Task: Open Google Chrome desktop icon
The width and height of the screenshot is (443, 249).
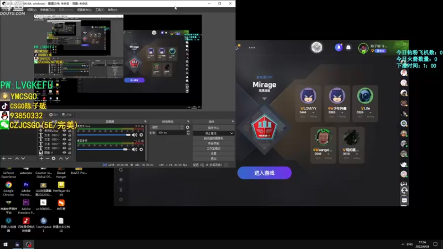Action: coord(8,189)
